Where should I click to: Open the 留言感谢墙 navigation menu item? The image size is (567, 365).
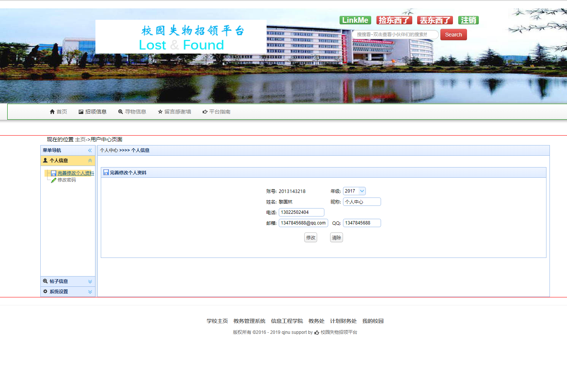click(x=178, y=111)
